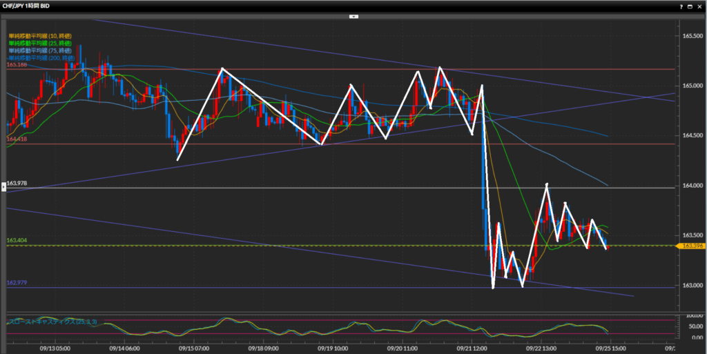Close the CHF/JPY chart window
The width and height of the screenshot is (707, 354).
[700, 6]
